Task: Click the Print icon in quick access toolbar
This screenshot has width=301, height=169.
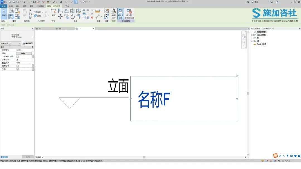Action: [x=35, y=2]
